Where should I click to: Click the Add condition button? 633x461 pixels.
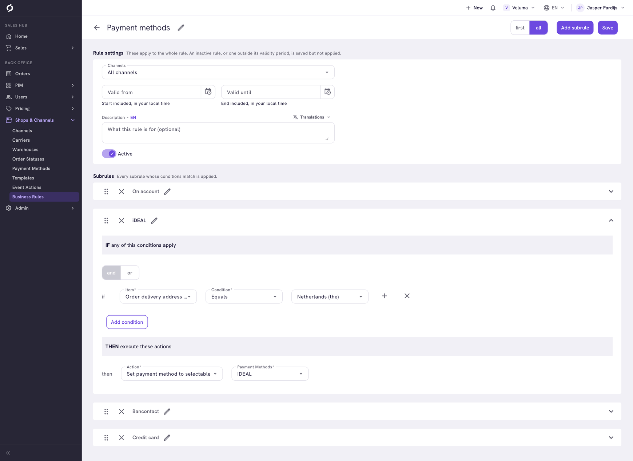[127, 322]
